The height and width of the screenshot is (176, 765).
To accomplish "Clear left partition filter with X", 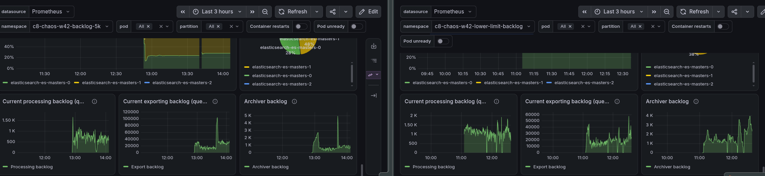I will coord(231,26).
